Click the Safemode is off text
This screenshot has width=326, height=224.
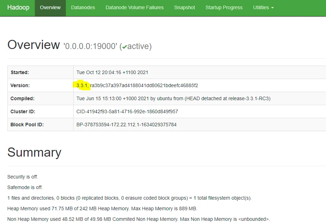coord(25,187)
